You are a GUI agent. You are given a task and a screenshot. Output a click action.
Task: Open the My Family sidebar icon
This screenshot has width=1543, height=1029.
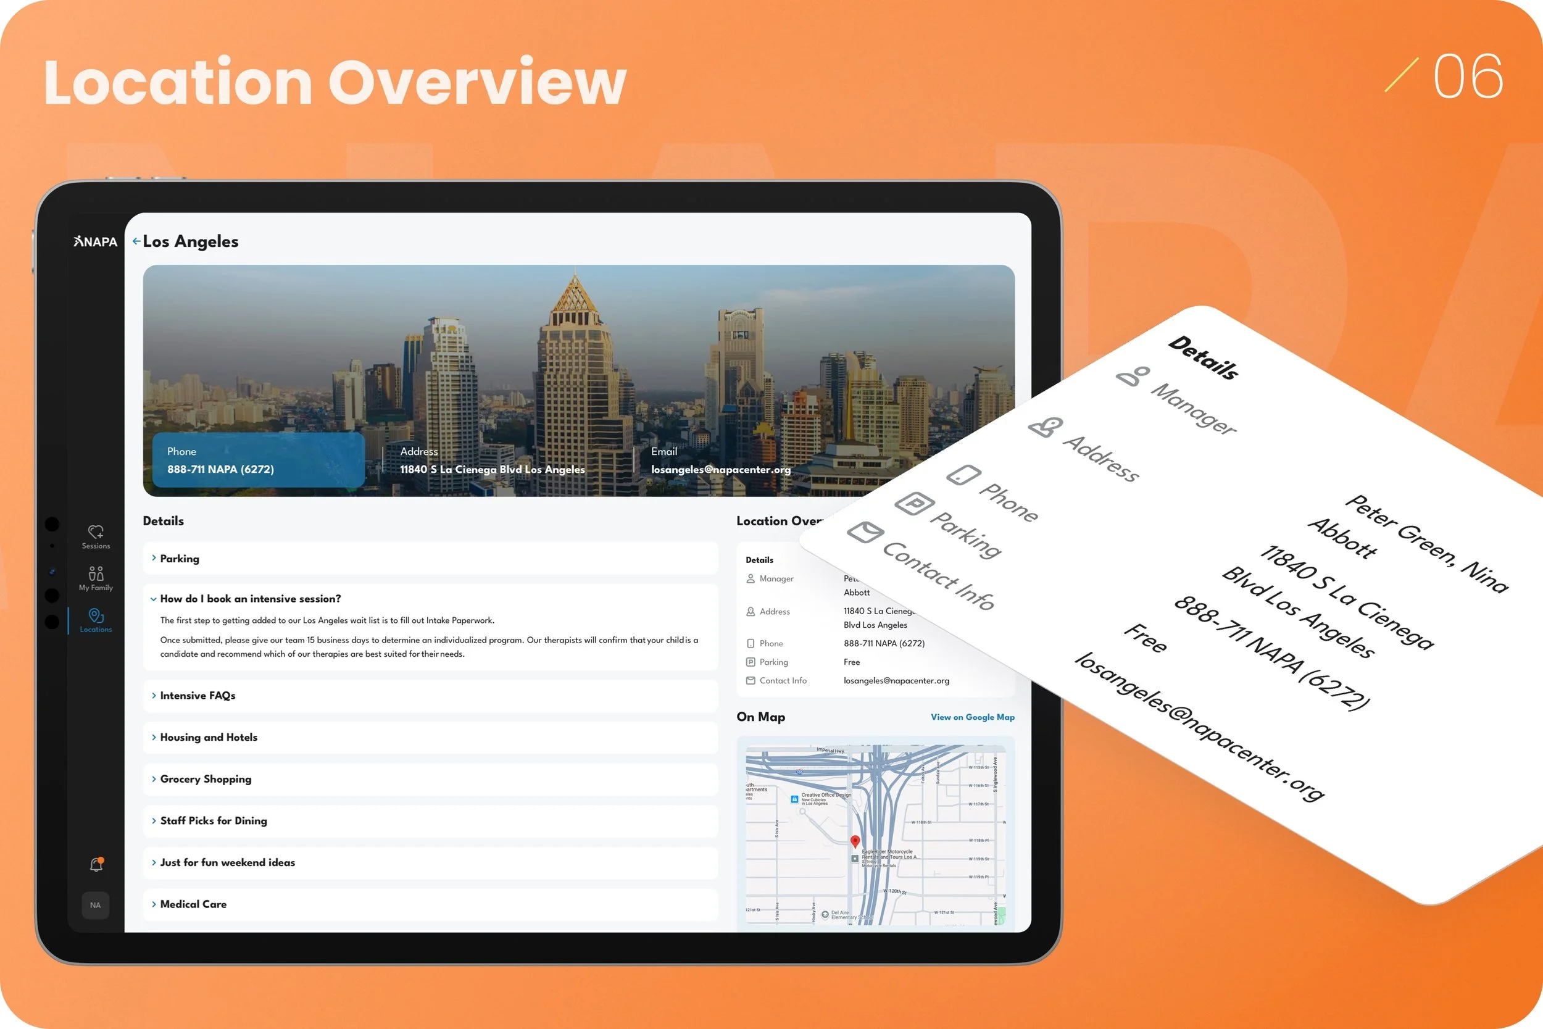click(x=96, y=574)
